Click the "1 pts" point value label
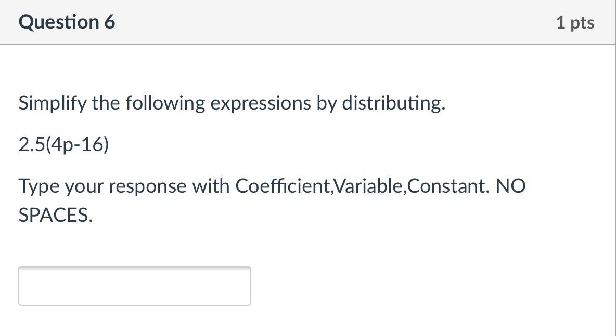 (575, 22)
